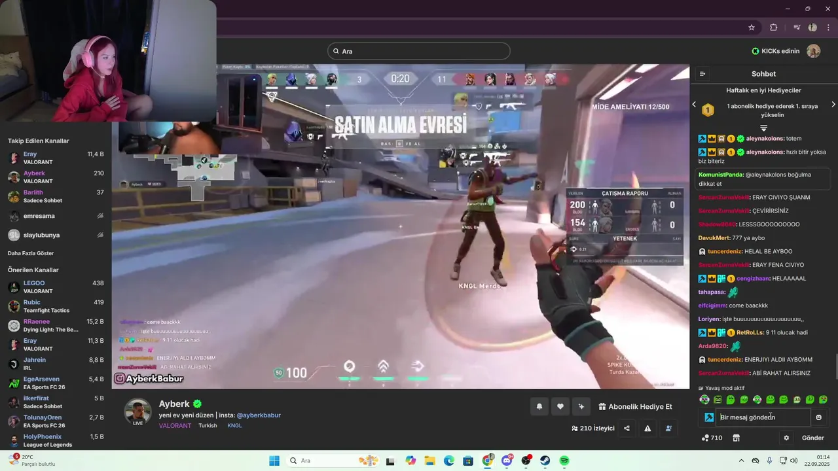Open Ayberk in followed channels list
838x471 pixels.
56,177
